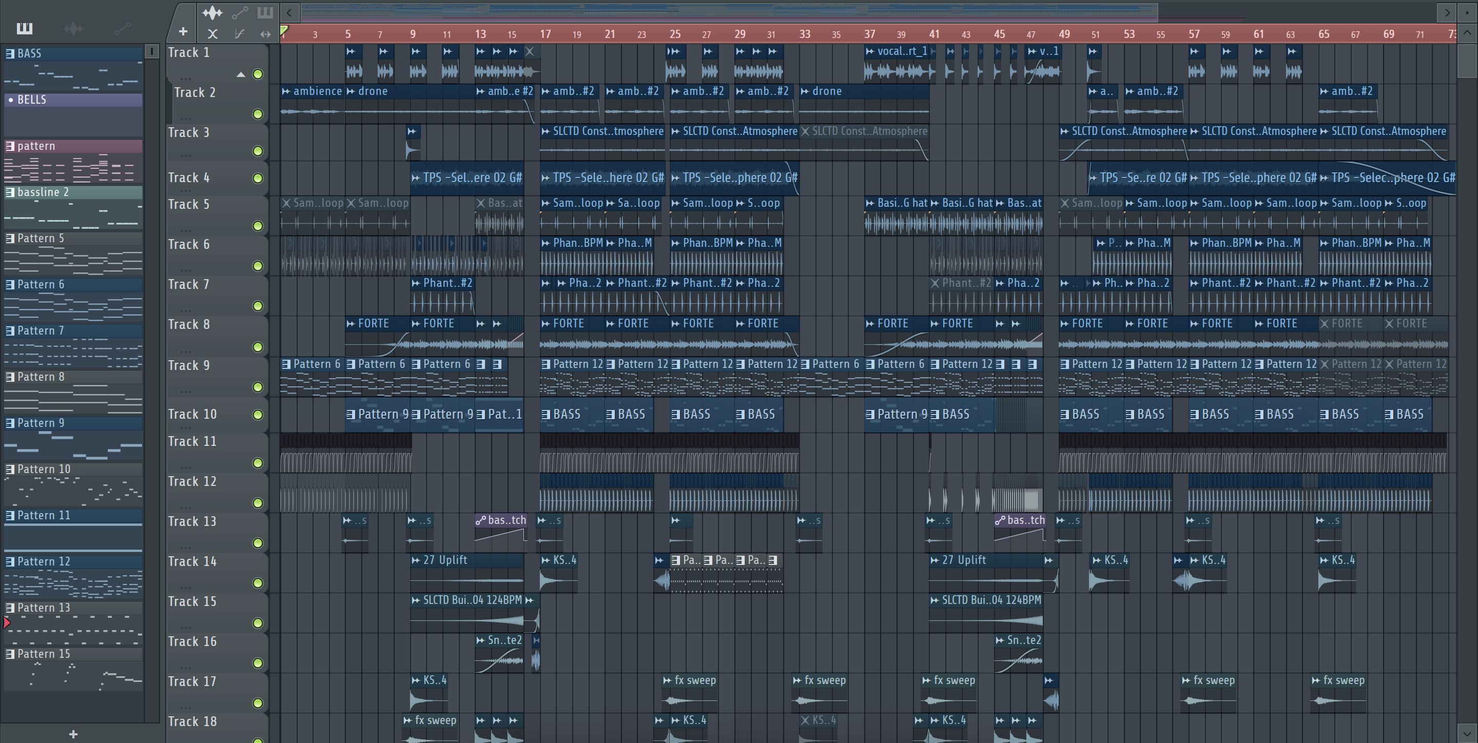Screen dimensions: 1478x743
Task: Add a new pattern with the bottom plus
Action: click(73, 734)
